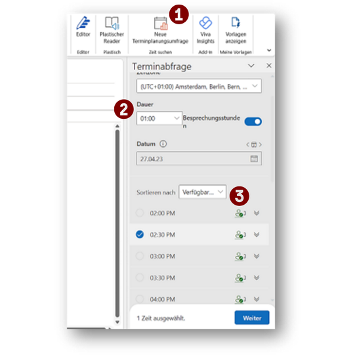Deselect the 02:30 PM time slot
The height and width of the screenshot is (355, 355).
[x=140, y=234]
